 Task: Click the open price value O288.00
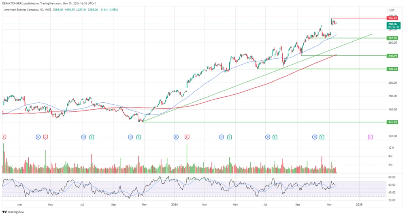pyautogui.click(x=58, y=10)
